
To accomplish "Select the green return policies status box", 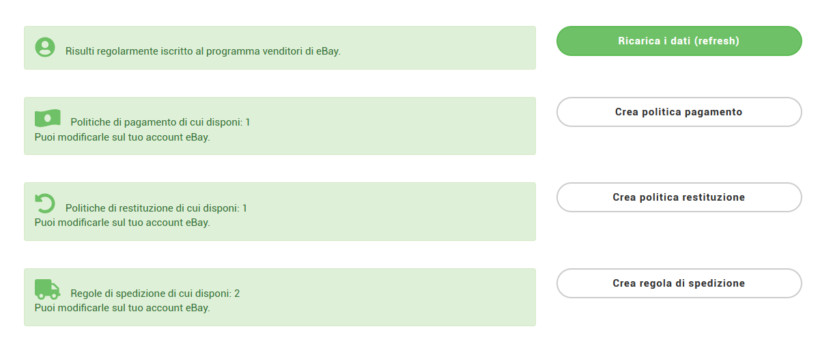I will [x=280, y=212].
